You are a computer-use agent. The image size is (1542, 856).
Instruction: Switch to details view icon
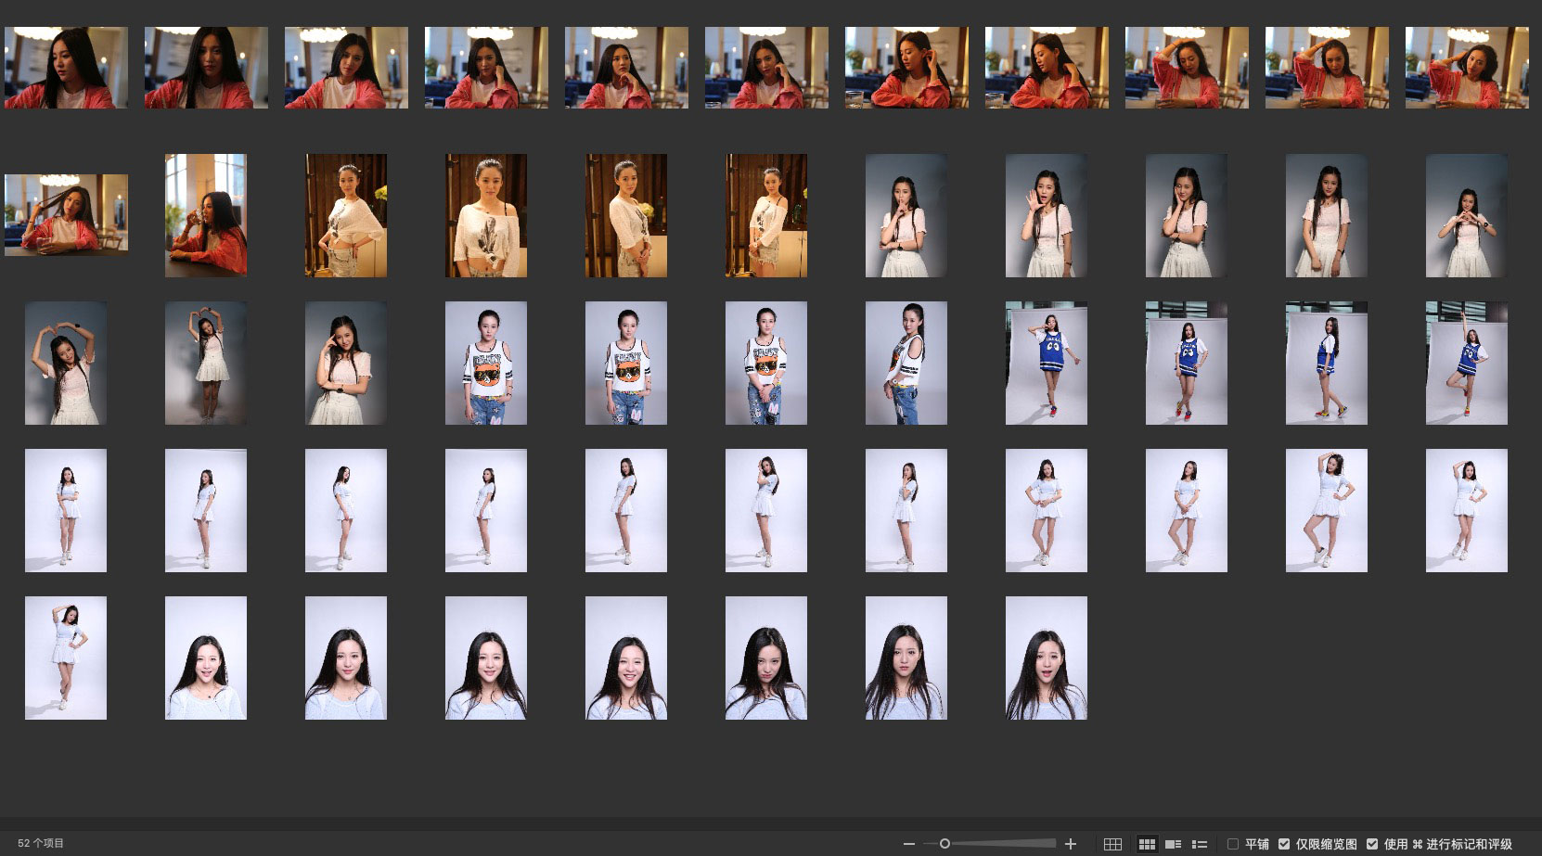tap(1173, 844)
